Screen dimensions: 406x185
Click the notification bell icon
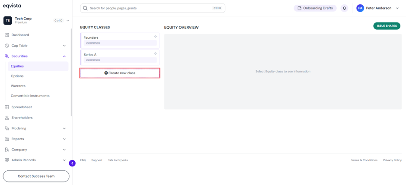pos(344,8)
